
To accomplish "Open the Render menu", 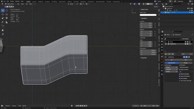I will point(12,1).
